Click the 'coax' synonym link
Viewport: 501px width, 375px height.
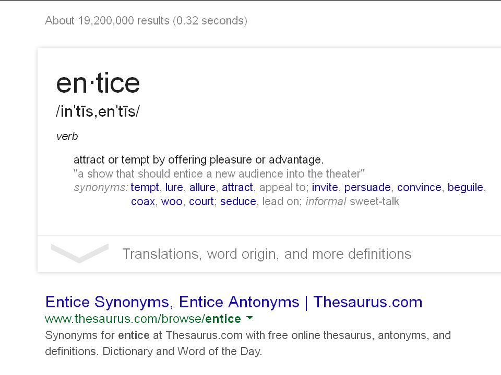143,202
